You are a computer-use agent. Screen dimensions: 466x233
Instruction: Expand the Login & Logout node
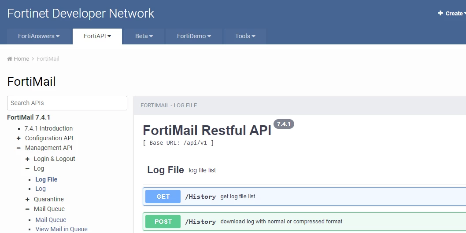point(27,159)
